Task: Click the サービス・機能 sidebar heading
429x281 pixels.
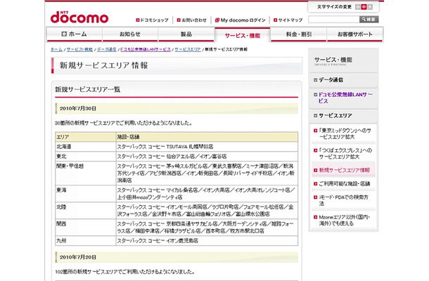Action: pyautogui.click(x=333, y=60)
